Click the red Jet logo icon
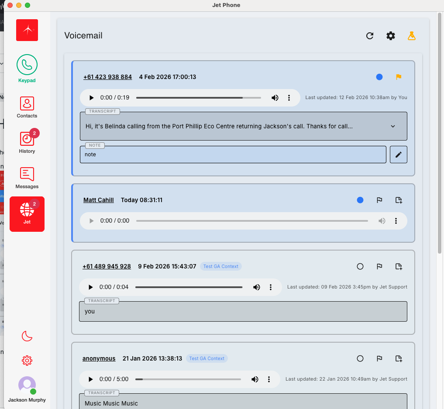This screenshot has width=444, height=409. (x=27, y=30)
